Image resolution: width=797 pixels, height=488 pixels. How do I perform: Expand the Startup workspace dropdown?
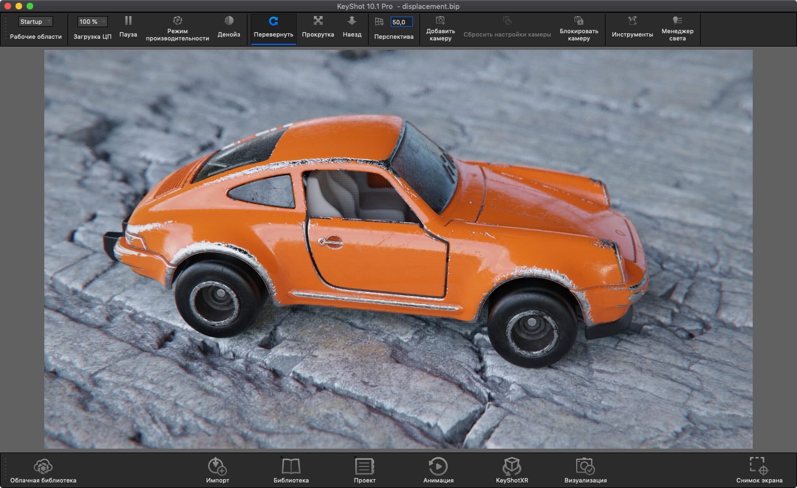[35, 21]
